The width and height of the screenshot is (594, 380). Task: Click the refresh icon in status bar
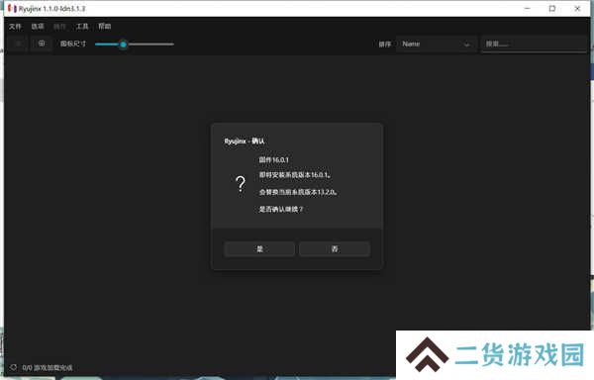(13, 367)
